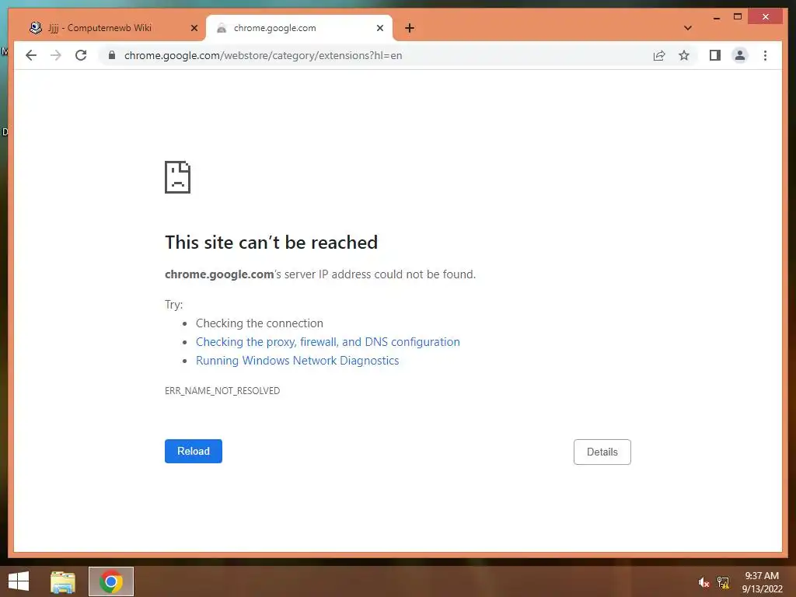Minimize the Chrome window

(x=716, y=17)
